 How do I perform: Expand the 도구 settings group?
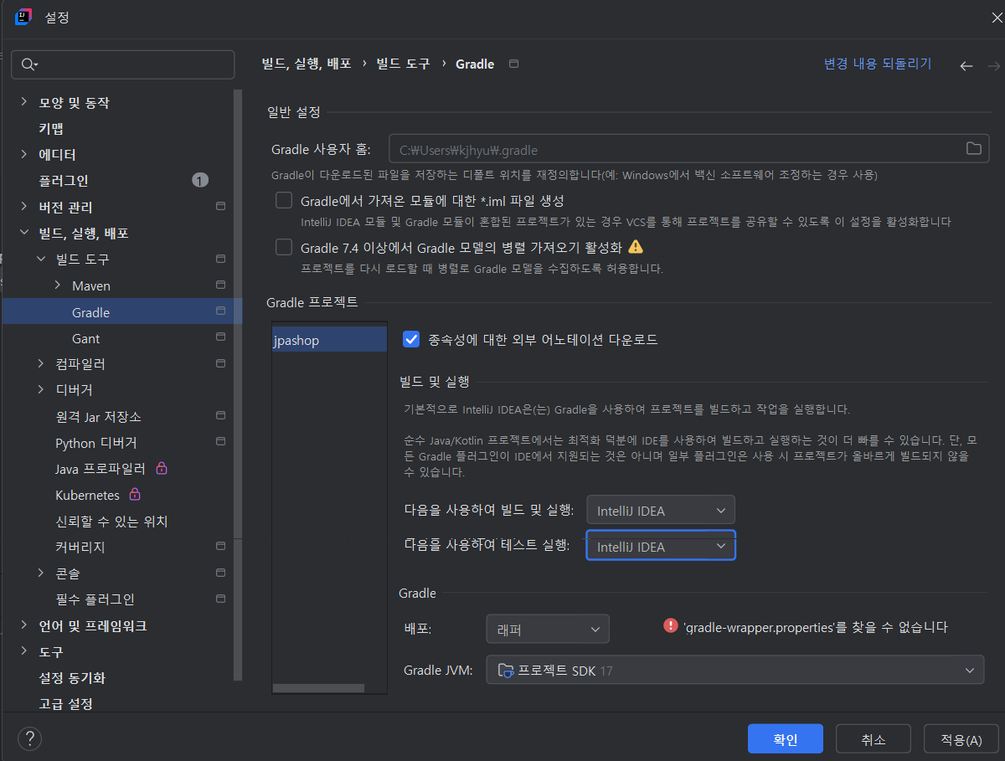point(23,651)
